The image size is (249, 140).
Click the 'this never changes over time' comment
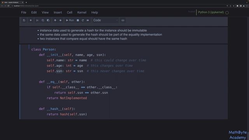click(x=116, y=71)
